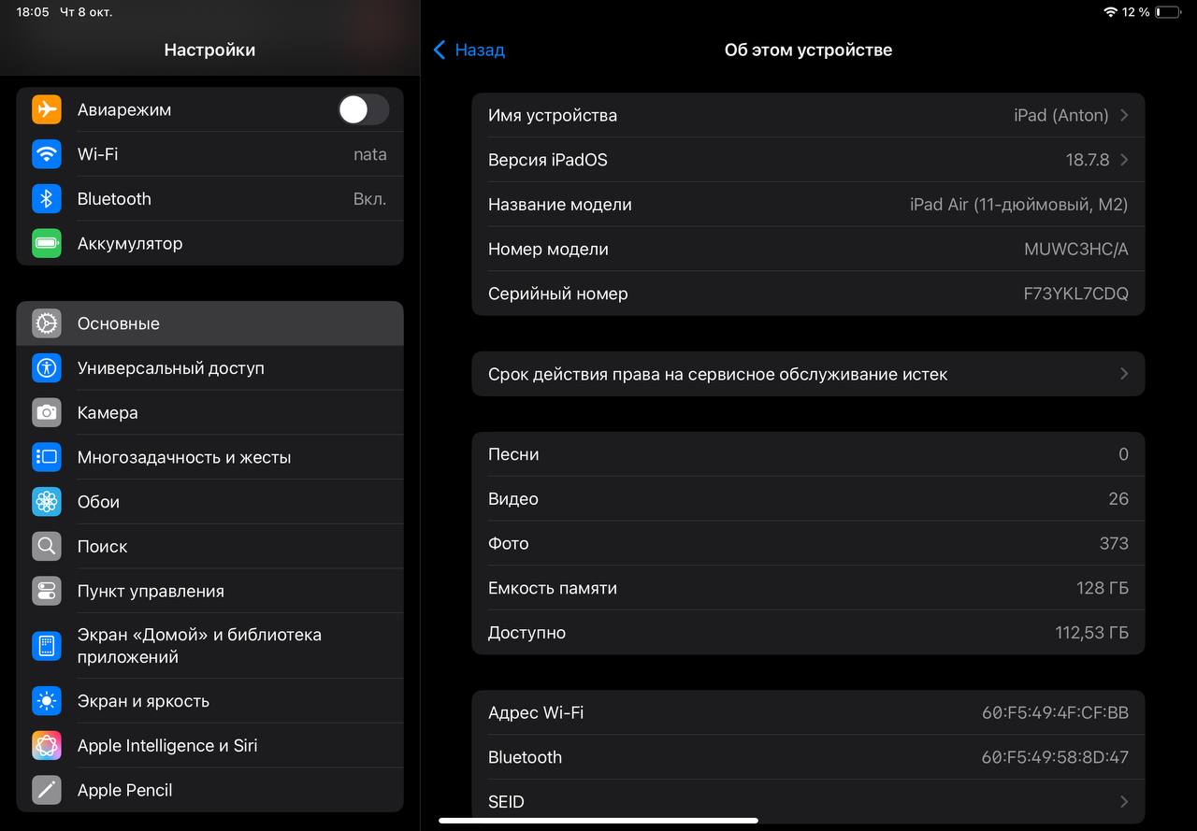The image size is (1197, 831).
Task: Tap the Доступно value 112,53 ГБ
Action: point(1092,633)
